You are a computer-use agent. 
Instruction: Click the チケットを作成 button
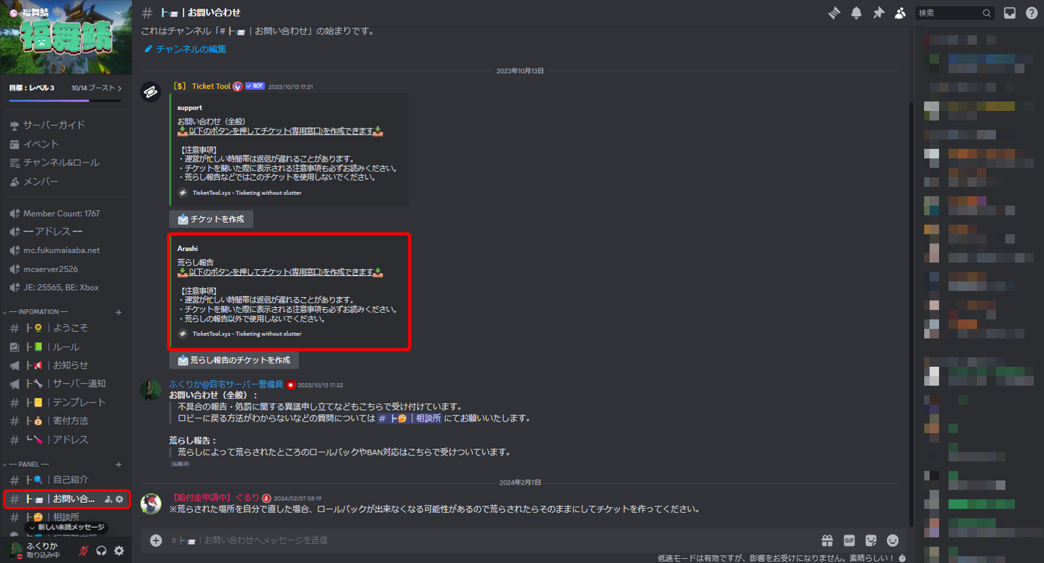point(211,219)
